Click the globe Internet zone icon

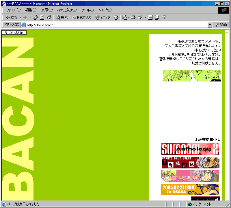(x=190, y=204)
